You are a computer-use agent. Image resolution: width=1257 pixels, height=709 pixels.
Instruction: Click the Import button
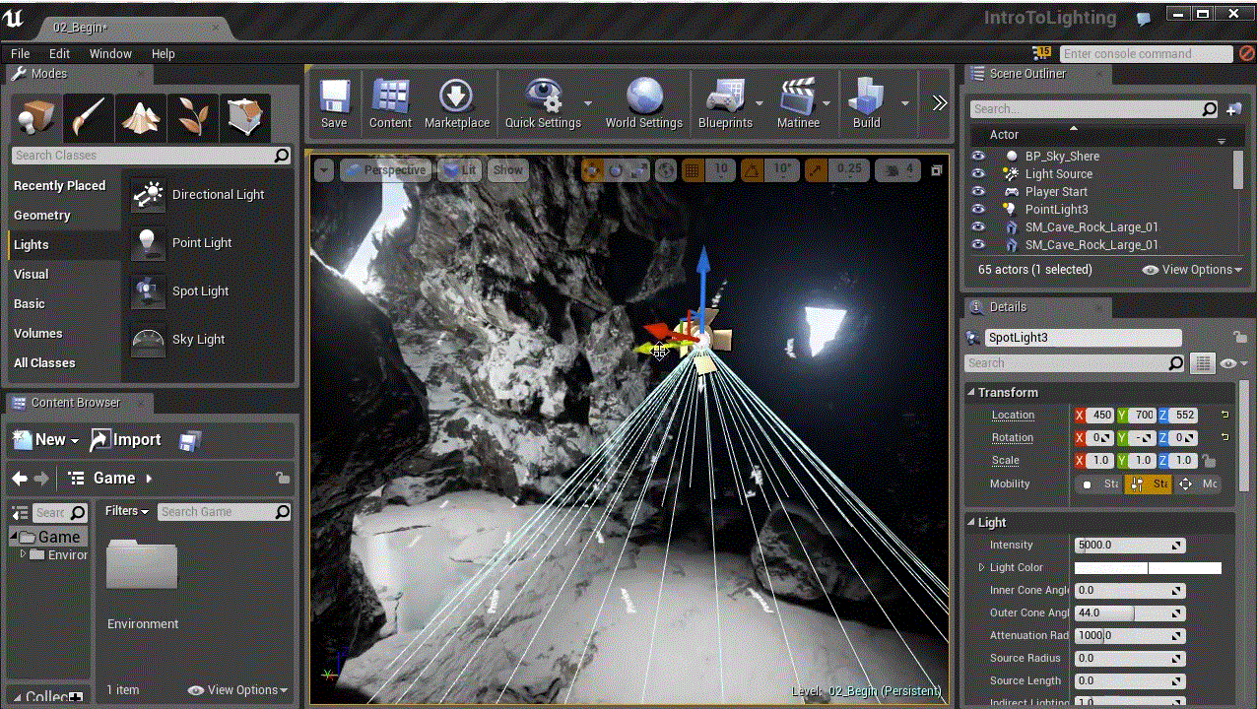click(x=125, y=440)
